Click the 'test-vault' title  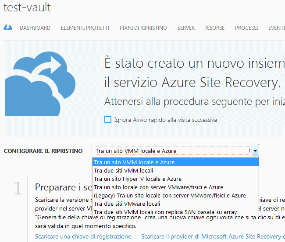click(x=27, y=7)
